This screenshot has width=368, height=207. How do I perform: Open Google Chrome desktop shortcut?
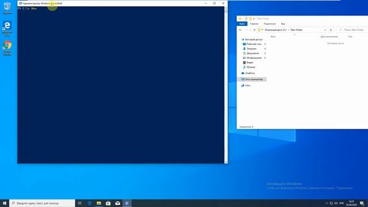pos(7,48)
